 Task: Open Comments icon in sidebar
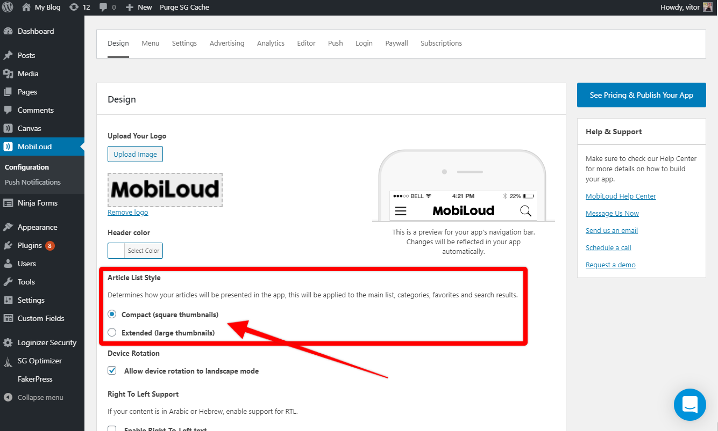pyautogui.click(x=8, y=110)
